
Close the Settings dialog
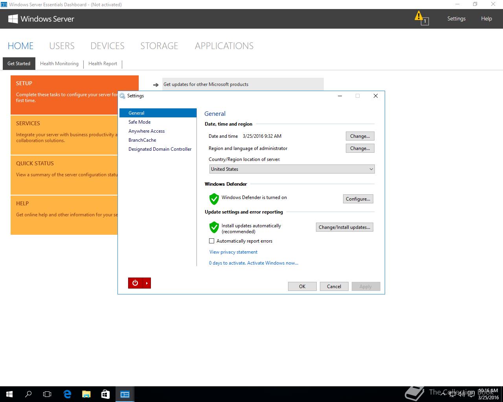click(x=376, y=96)
